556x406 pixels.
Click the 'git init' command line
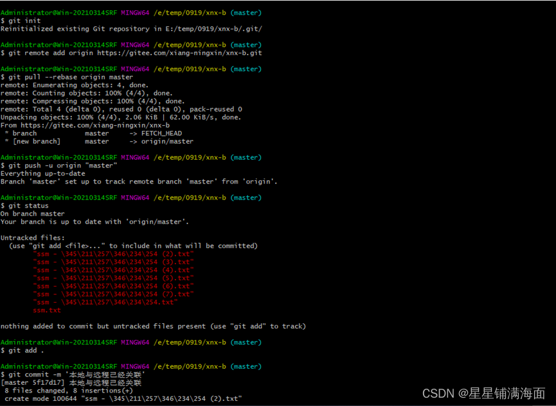21,21
